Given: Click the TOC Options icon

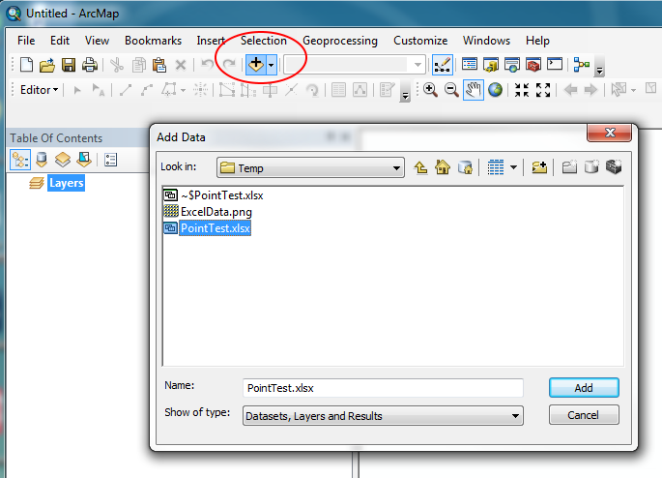Looking at the screenshot, I should click(110, 160).
